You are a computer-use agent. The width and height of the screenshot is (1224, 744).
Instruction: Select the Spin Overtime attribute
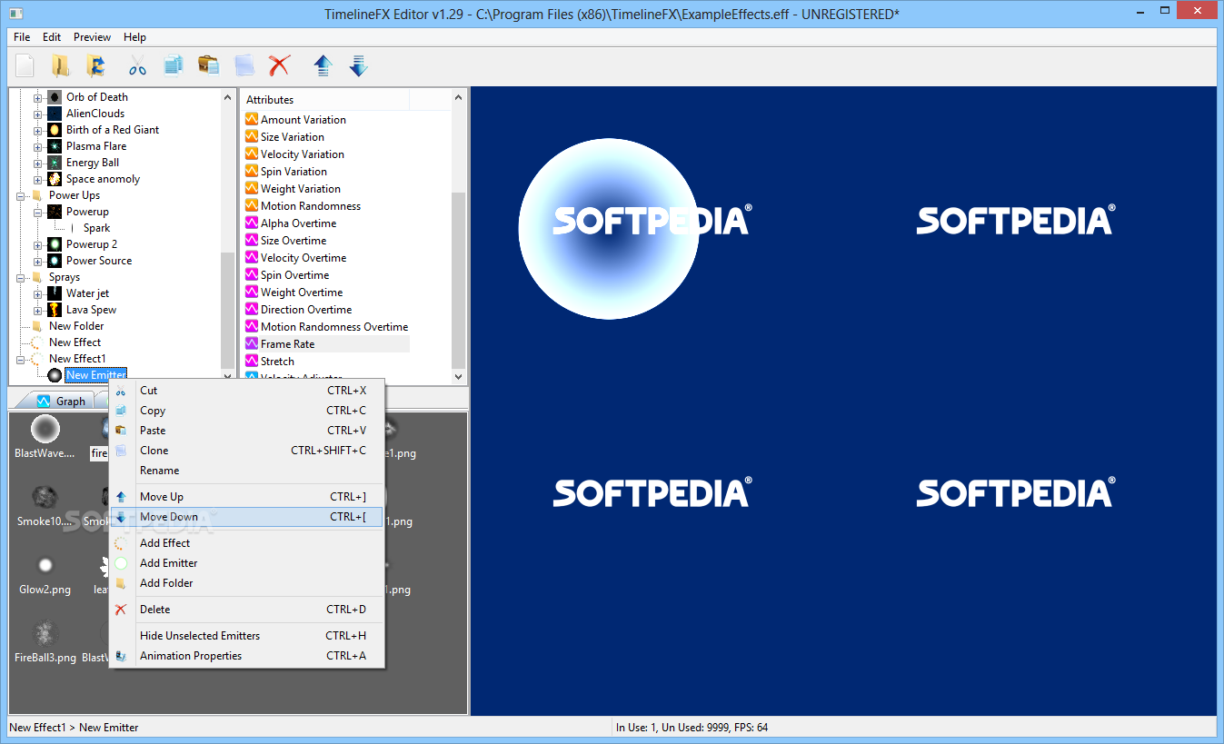294,274
